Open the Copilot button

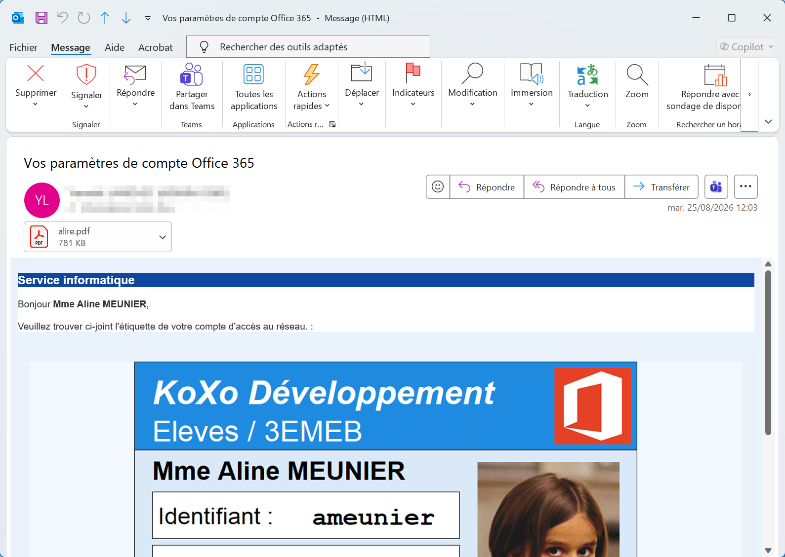pos(746,47)
